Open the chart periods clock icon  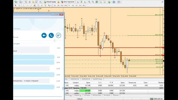(x=114, y=2)
